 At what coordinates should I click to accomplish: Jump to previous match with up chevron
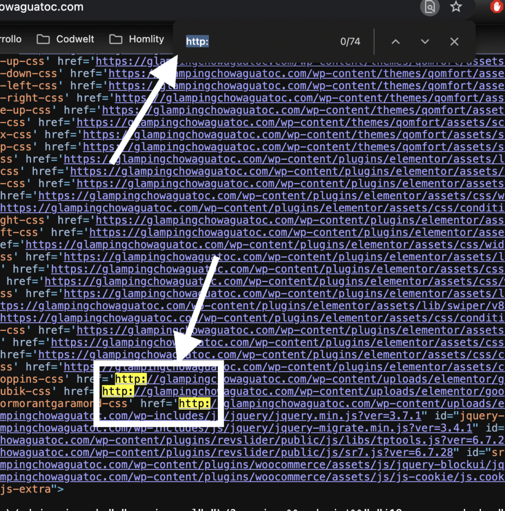click(395, 41)
